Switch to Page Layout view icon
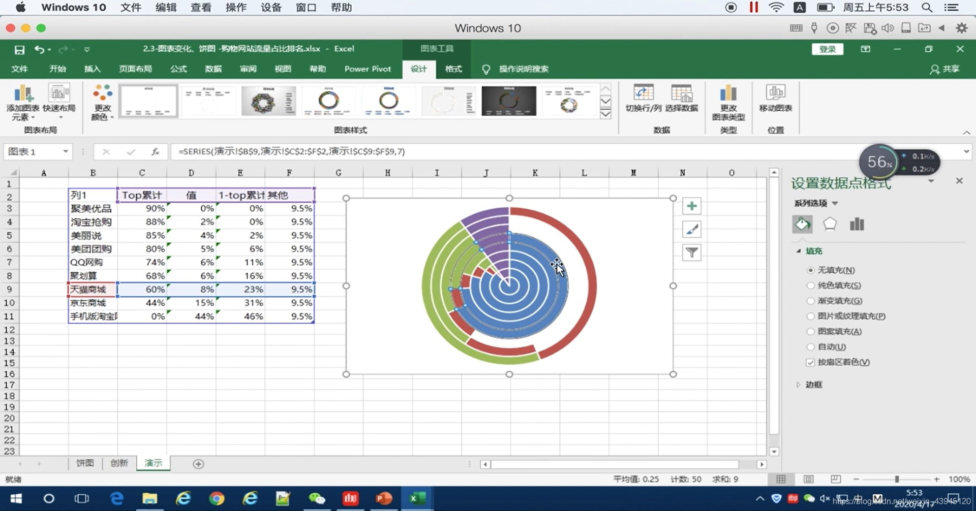 coord(808,479)
